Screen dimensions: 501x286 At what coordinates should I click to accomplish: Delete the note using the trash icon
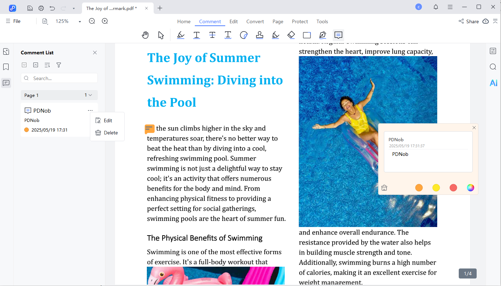[384, 188]
